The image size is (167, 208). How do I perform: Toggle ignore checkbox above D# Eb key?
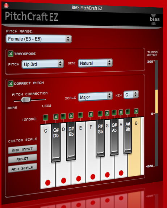(71, 116)
